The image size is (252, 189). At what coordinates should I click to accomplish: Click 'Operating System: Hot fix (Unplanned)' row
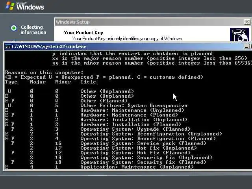(113, 148)
